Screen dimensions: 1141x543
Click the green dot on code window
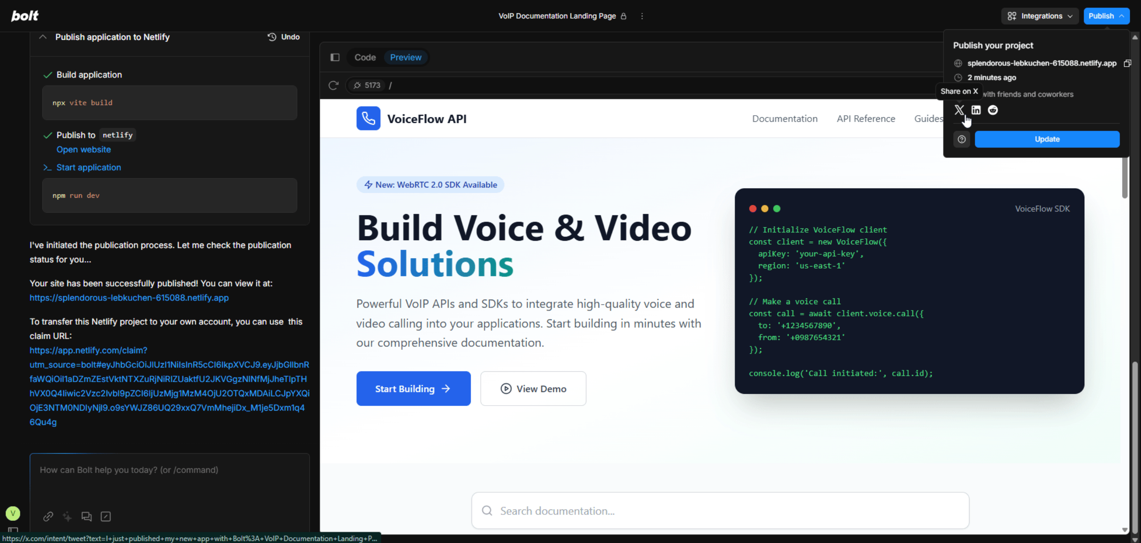777,208
